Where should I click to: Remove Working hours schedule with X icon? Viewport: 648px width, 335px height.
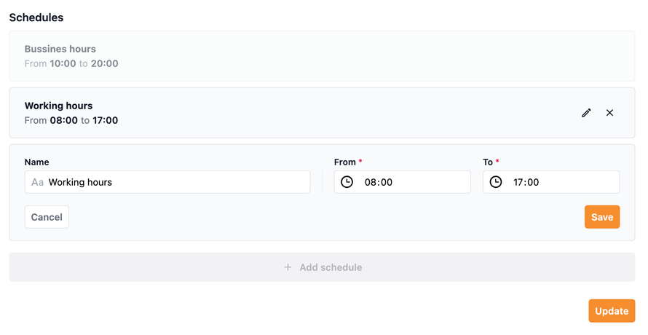click(x=610, y=113)
